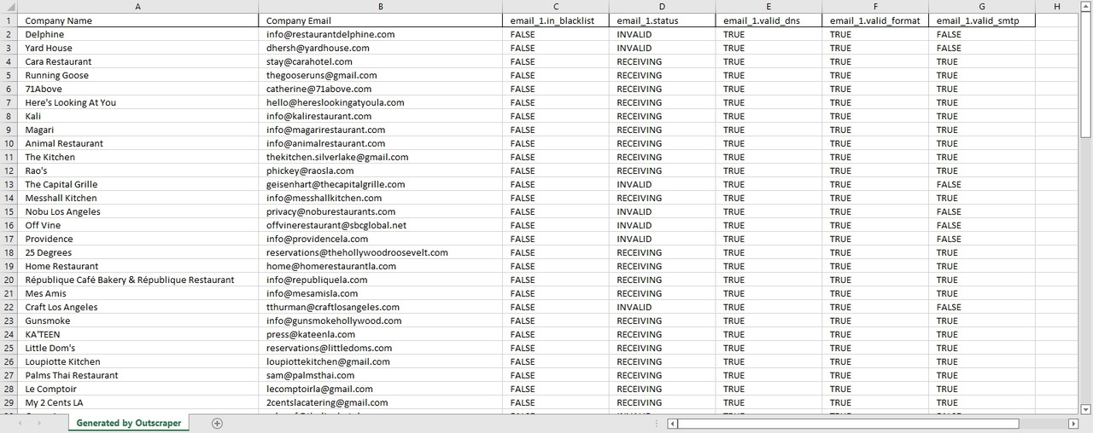The width and height of the screenshot is (1093, 433).
Task: Click the email_1.status header cell
Action: pos(662,20)
